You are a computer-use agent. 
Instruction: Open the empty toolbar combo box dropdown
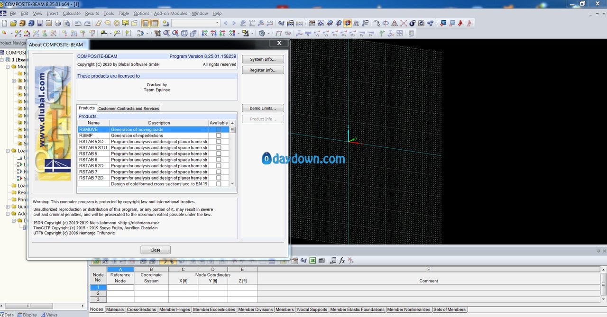pos(217,23)
